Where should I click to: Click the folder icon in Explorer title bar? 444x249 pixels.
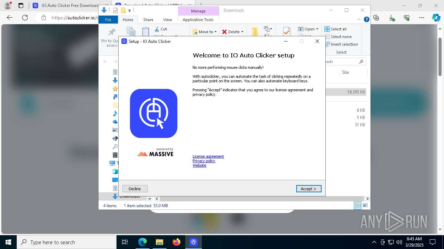click(123, 10)
